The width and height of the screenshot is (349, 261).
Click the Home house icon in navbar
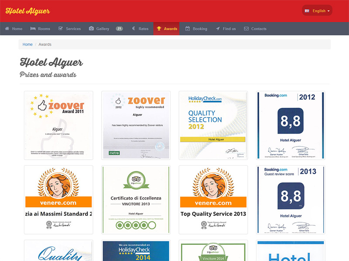tap(7, 28)
